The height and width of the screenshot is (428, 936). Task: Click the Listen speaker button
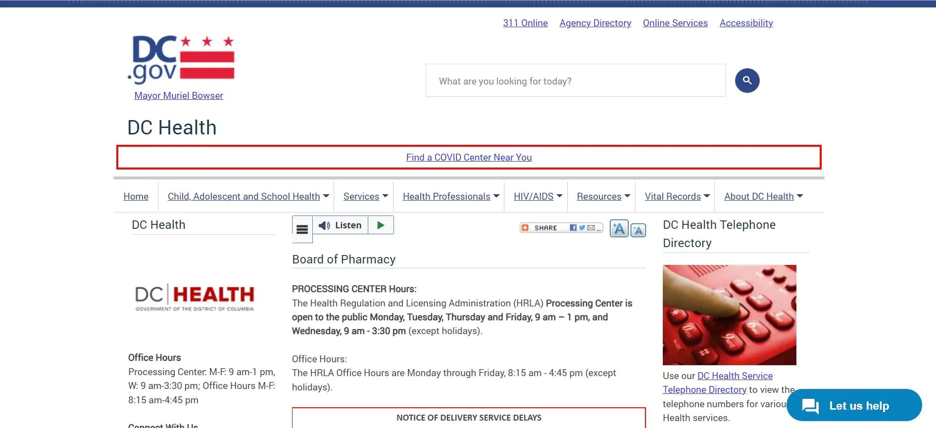[x=340, y=225]
